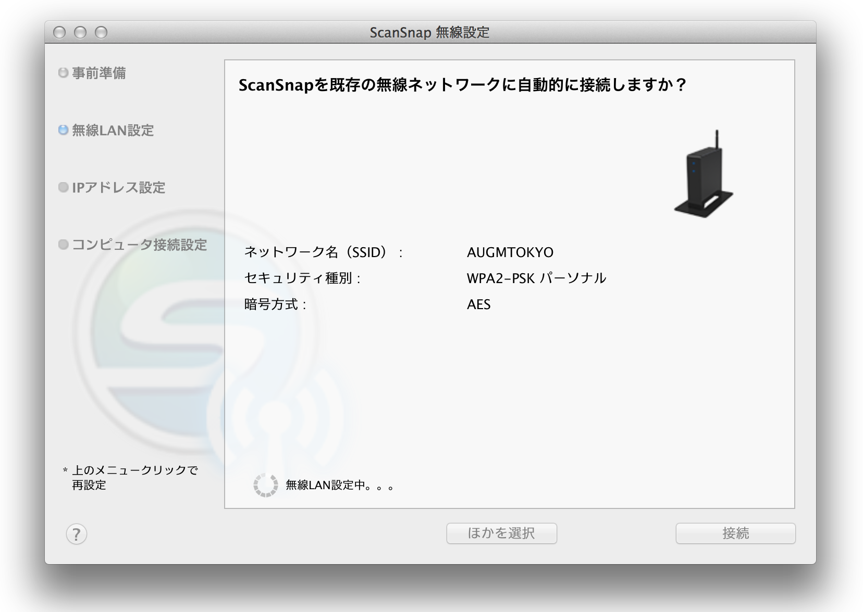Click the コンピュータ接続設定 step indicator bullet
Screen dimensions: 863x612
tap(64, 245)
